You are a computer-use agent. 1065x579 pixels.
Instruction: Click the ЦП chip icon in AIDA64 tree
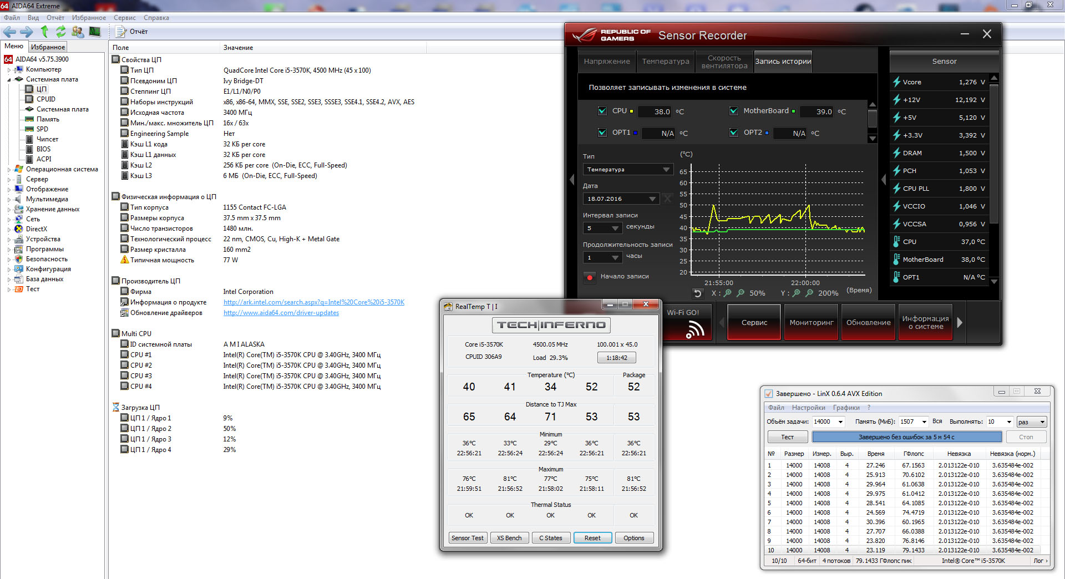(29, 89)
